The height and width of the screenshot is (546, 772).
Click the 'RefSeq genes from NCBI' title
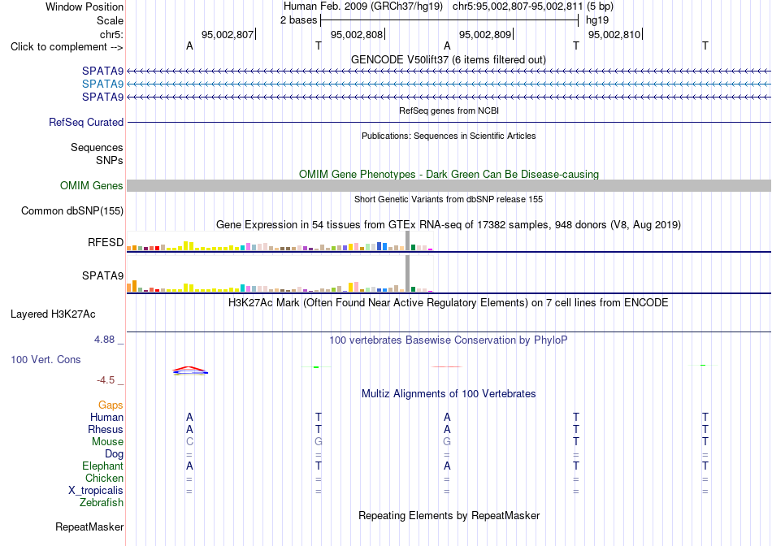tap(449, 110)
